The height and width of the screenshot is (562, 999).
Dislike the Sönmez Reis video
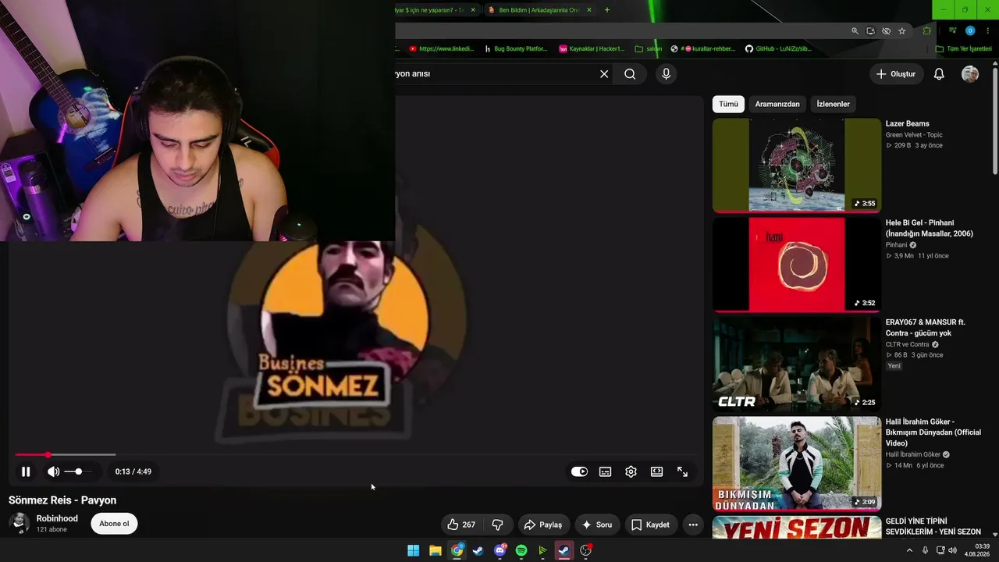pyautogui.click(x=497, y=525)
